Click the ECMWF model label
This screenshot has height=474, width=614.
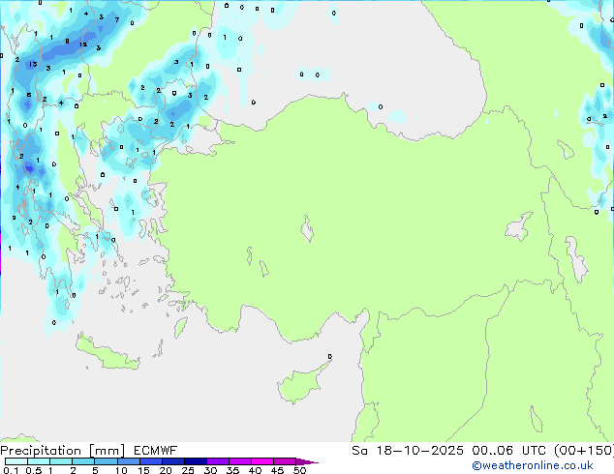click(x=155, y=451)
